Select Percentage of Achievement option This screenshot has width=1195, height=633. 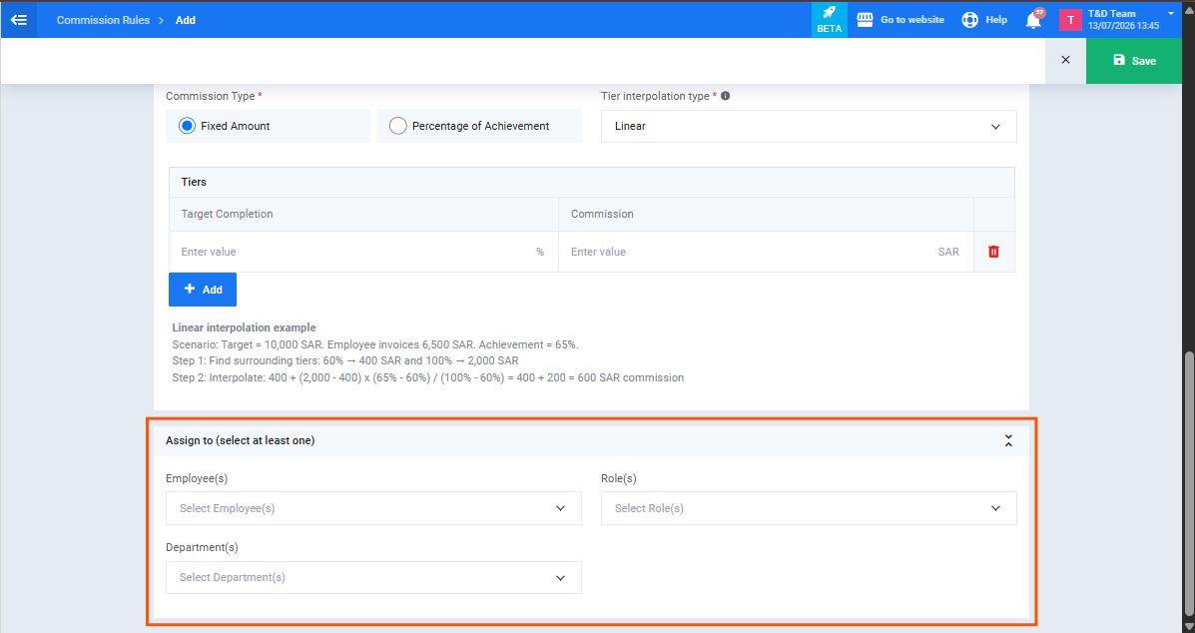click(479, 126)
